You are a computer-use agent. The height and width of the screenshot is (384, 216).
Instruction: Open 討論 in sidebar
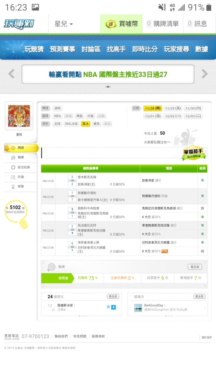pos(21,177)
